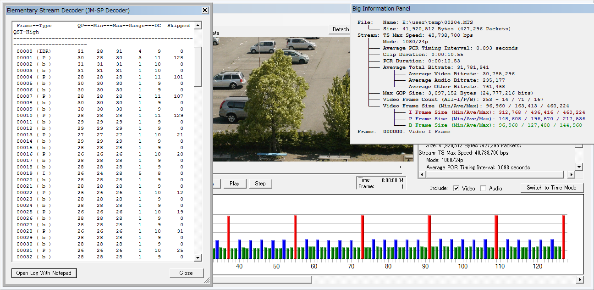Screen dimensions: 594x290
Task: Step forward one frame with Step
Action: [x=260, y=184]
